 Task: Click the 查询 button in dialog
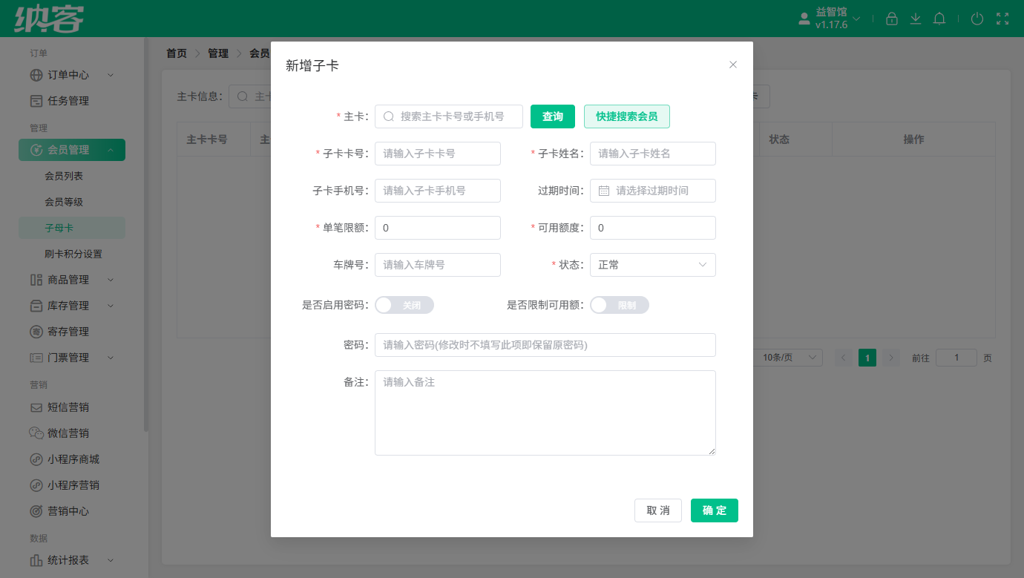[553, 116]
